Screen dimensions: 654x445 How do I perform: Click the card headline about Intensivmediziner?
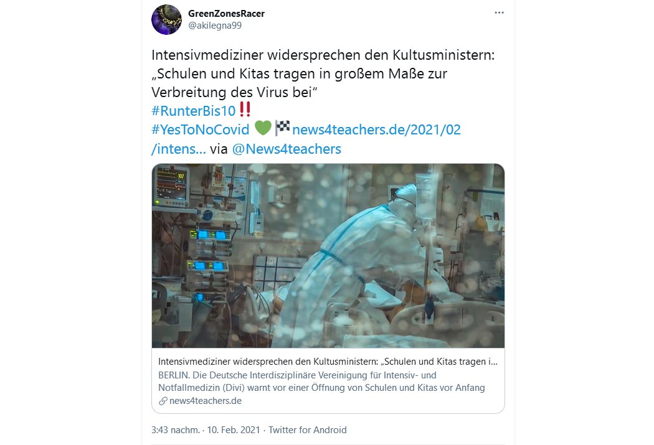(x=328, y=362)
